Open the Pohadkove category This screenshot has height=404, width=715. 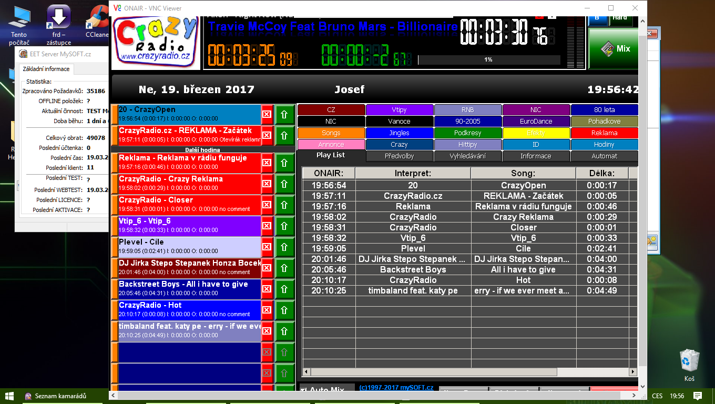tap(605, 122)
